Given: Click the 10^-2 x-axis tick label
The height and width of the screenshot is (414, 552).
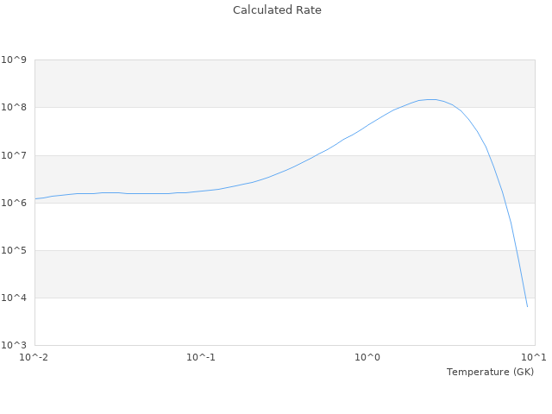Looking at the screenshot, I should [x=34, y=357].
